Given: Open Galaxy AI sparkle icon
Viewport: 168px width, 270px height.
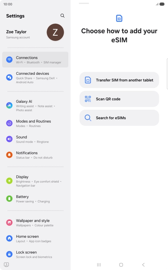Looking at the screenshot, I should pyautogui.click(x=9, y=105).
